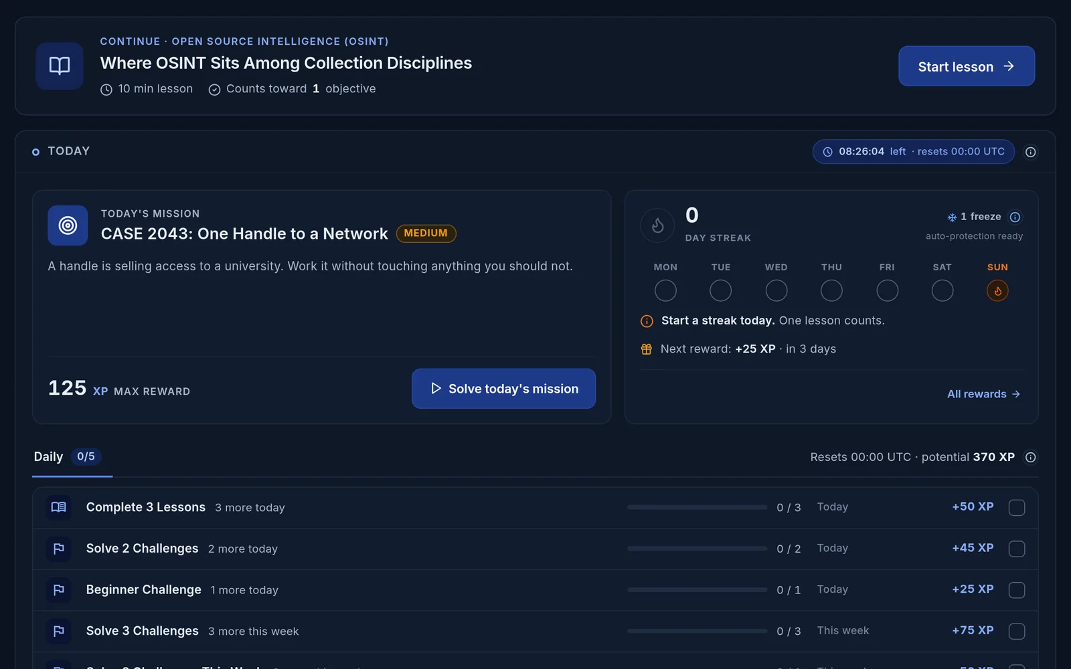This screenshot has height=669, width=1071.
Task: Click the Friday streak circle
Action: [887, 290]
